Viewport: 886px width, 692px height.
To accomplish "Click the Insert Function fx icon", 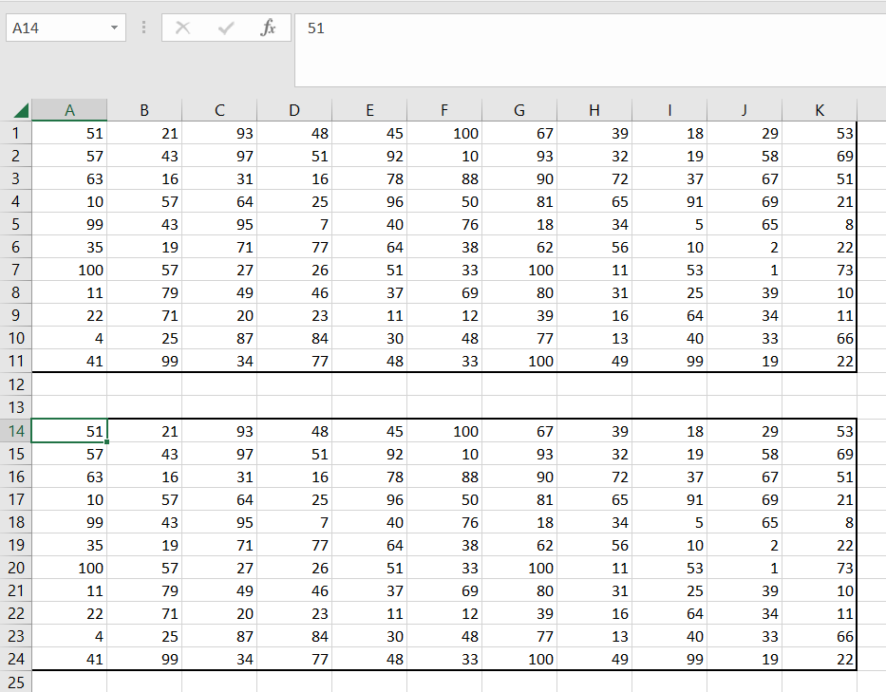I will click(x=269, y=28).
